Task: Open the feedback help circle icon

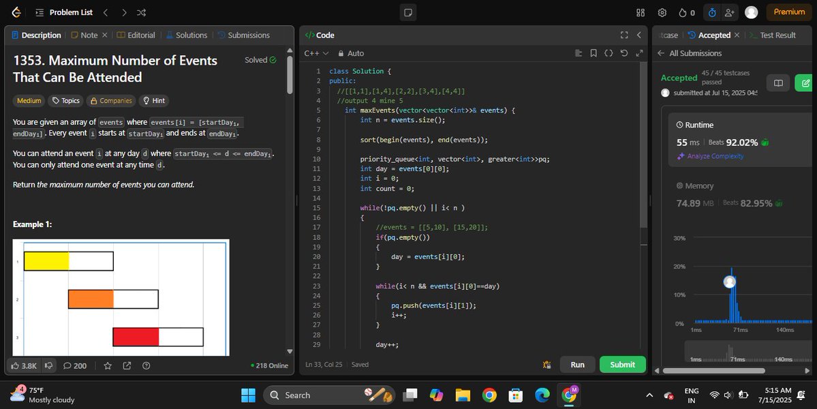Action: (x=146, y=366)
